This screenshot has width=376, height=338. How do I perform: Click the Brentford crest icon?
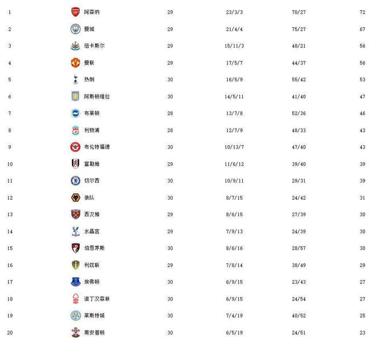pyautogui.click(x=75, y=147)
